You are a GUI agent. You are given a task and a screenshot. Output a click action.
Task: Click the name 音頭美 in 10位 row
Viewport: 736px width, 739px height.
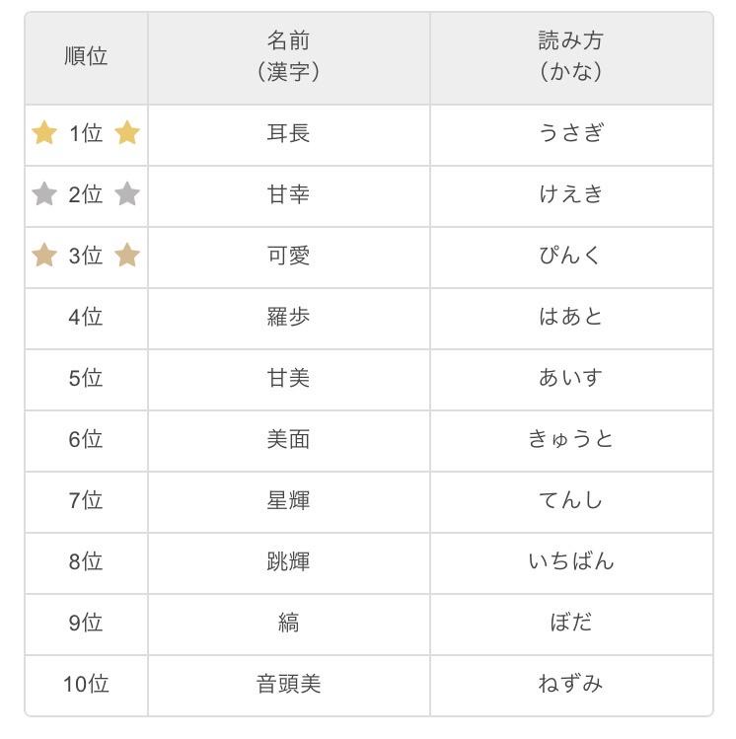tap(288, 684)
